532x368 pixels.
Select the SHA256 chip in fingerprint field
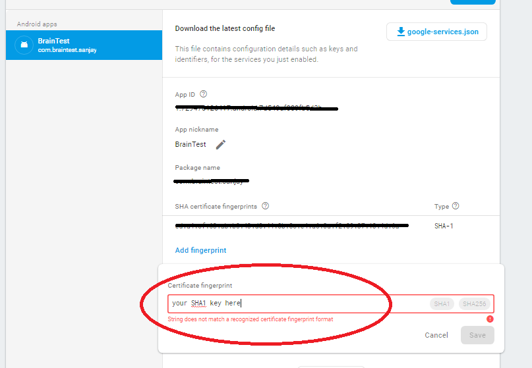pyautogui.click(x=475, y=303)
